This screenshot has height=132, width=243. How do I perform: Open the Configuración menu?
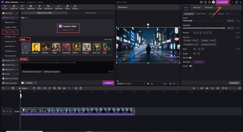pos(32,2)
